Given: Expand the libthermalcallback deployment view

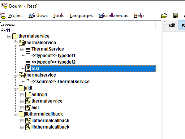Looking at the screenshot, I should (x=22, y=127).
